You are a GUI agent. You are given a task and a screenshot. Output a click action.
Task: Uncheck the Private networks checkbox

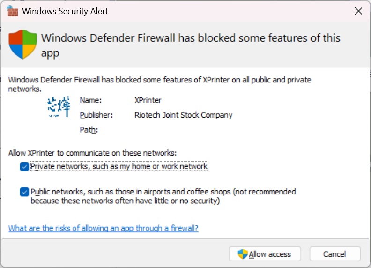pyautogui.click(x=24, y=166)
